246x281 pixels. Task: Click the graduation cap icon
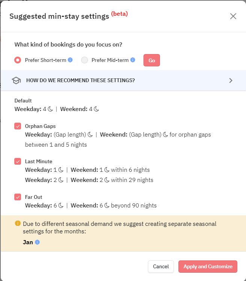pos(16,80)
